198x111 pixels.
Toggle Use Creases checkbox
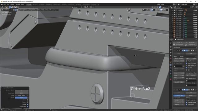[187, 105]
